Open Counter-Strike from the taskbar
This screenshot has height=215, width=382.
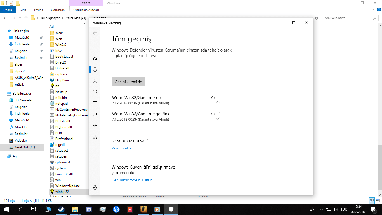pyautogui.click(x=144, y=209)
